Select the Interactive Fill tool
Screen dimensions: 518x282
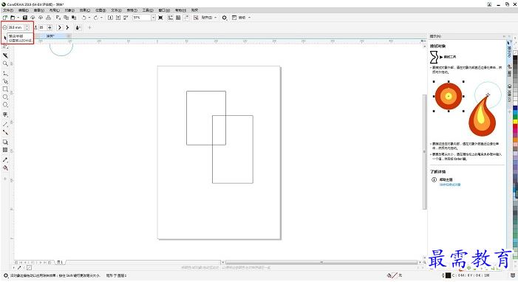point(5,168)
